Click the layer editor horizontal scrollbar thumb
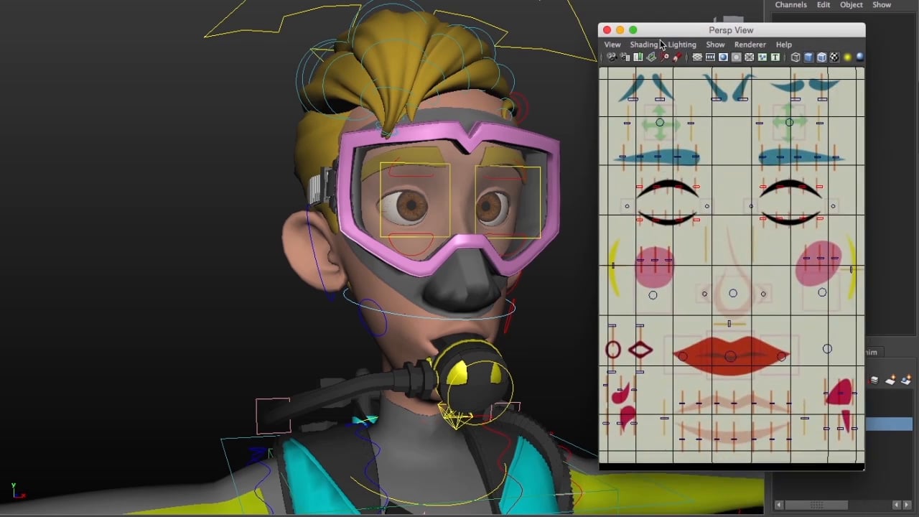919x517 pixels. [816, 506]
